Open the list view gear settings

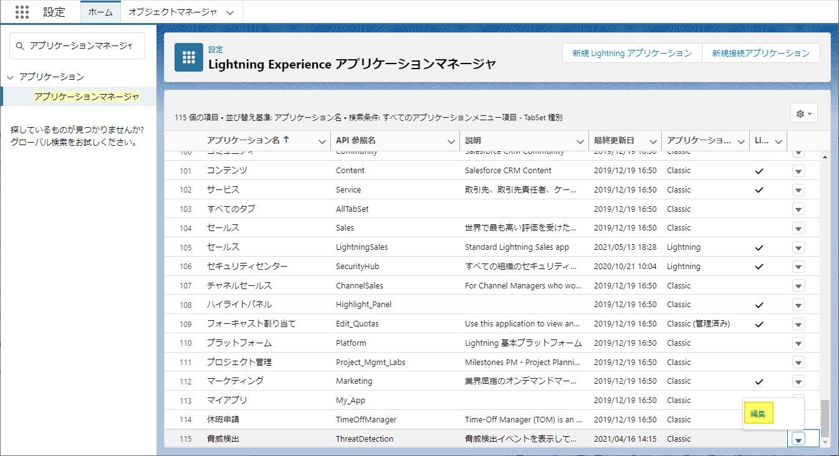tap(803, 113)
